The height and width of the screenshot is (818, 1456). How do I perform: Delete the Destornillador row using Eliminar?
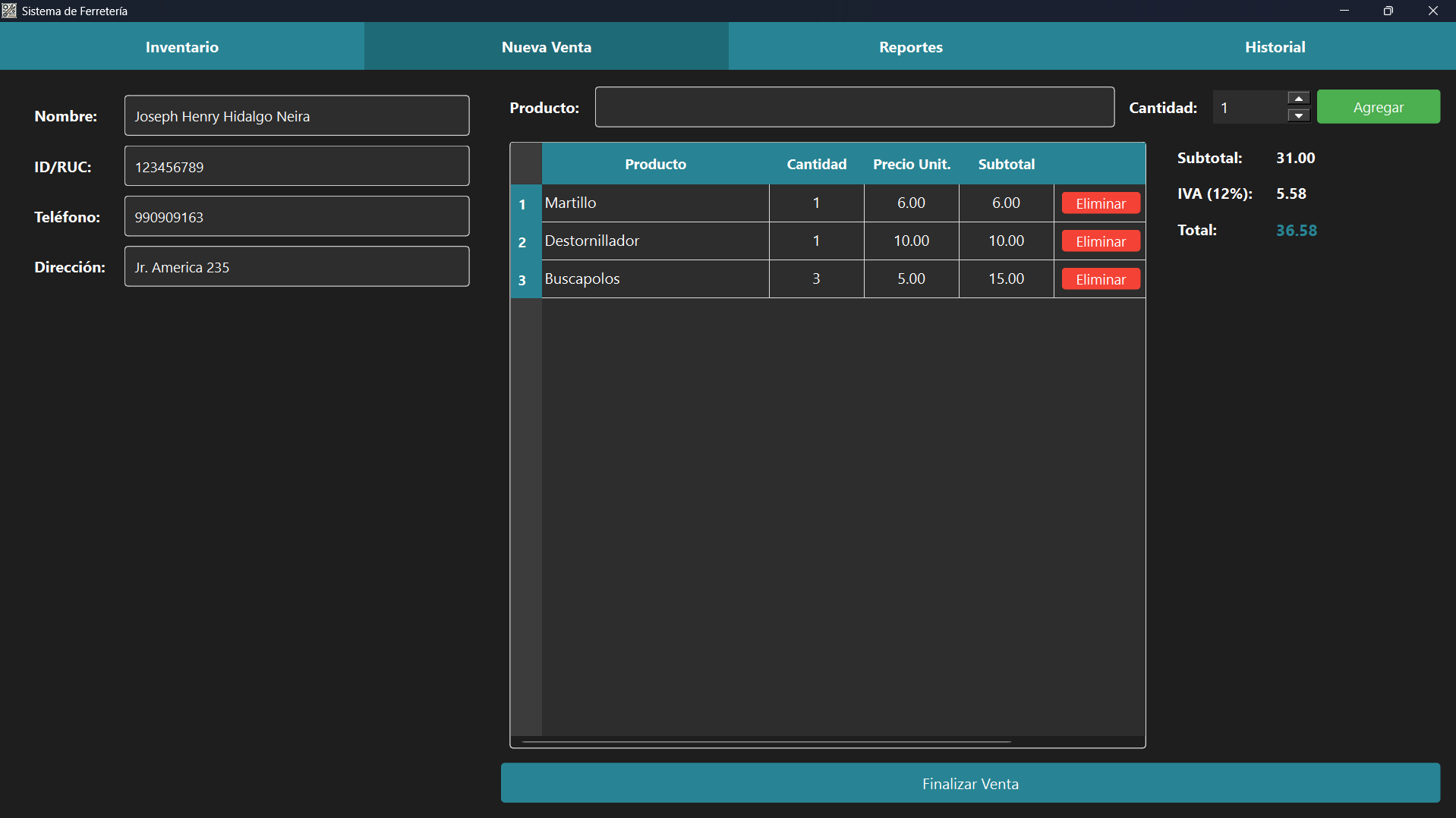click(1100, 241)
